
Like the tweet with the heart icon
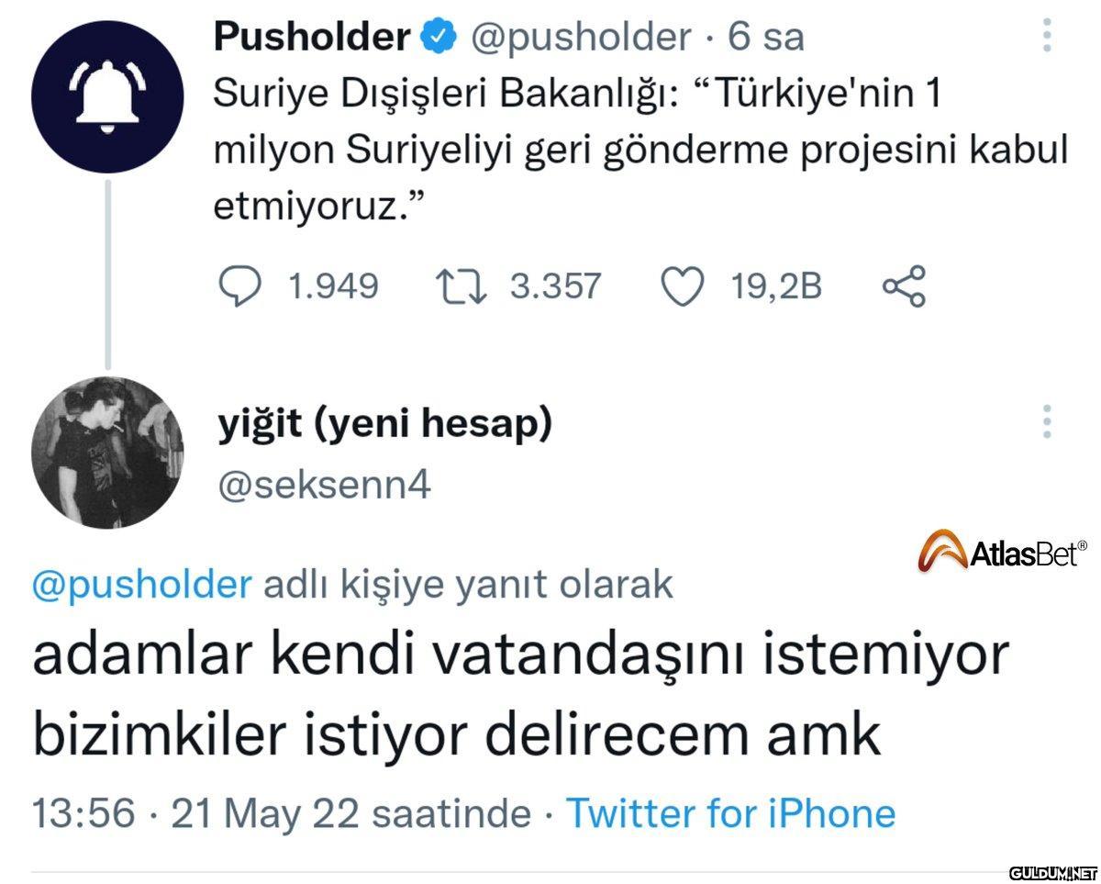click(x=683, y=286)
